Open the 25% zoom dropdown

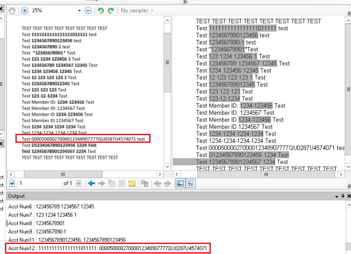pos(79,10)
